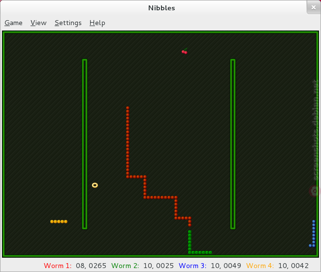Click the score value 10, 0042
This screenshot has height=272, width=321.
pyautogui.click(x=293, y=266)
